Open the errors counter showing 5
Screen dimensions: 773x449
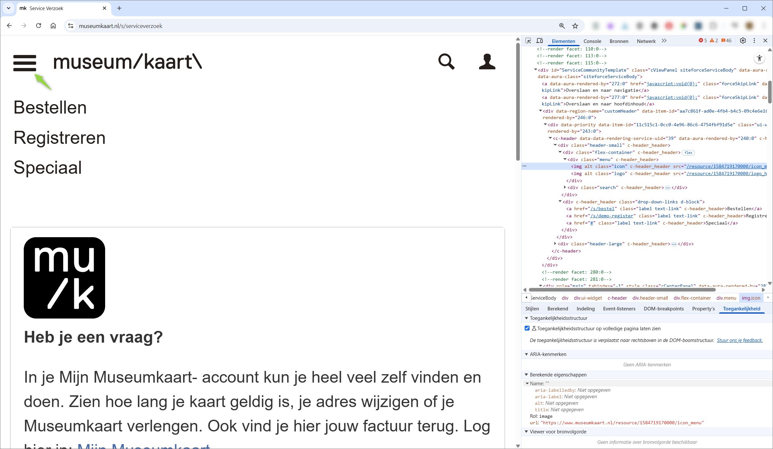703,41
